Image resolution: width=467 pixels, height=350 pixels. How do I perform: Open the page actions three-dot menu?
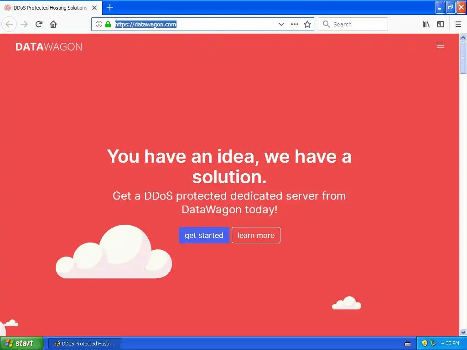(294, 24)
